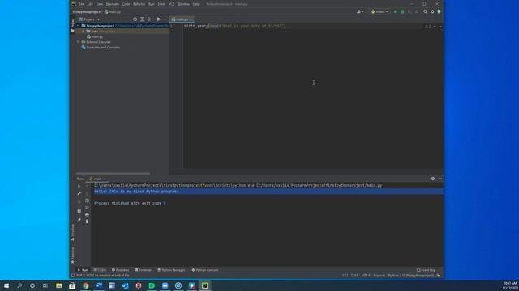Click the Python interpreter status widget

coord(411,276)
